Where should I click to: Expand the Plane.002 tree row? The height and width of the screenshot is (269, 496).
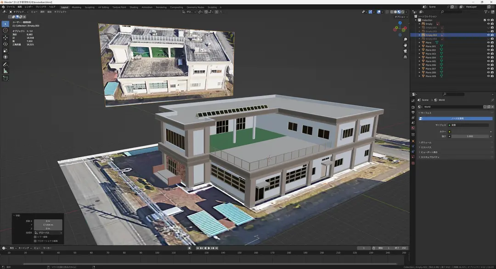(420, 50)
